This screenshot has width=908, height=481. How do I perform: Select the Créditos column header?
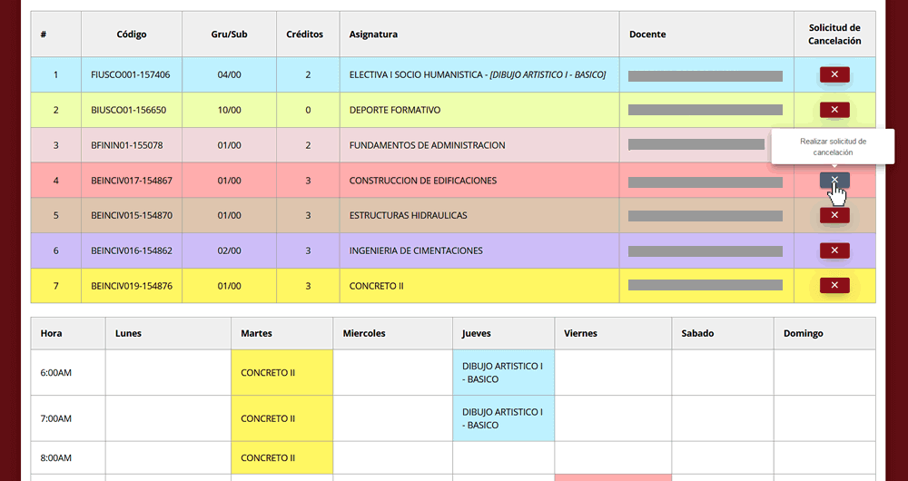coord(304,34)
